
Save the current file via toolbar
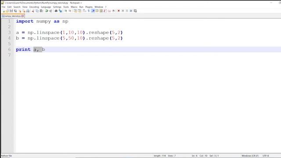11,11
